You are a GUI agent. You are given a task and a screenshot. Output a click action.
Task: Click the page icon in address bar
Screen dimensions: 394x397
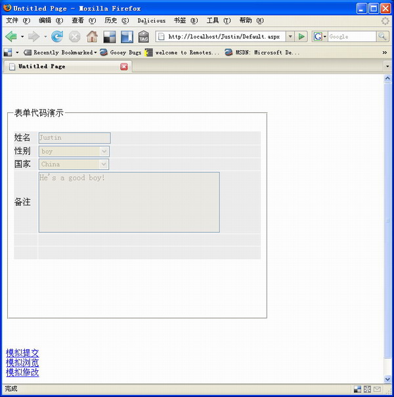pyautogui.click(x=162, y=37)
